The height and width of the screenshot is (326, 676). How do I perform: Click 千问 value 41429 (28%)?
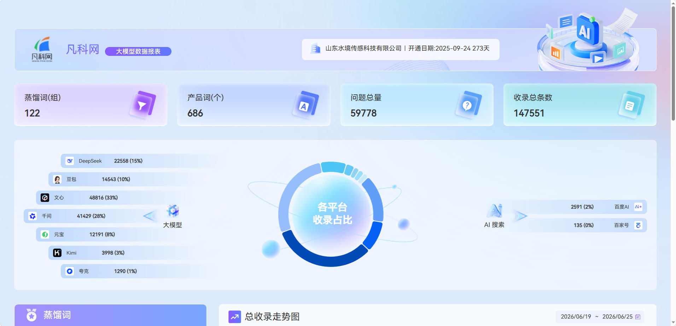(x=91, y=216)
